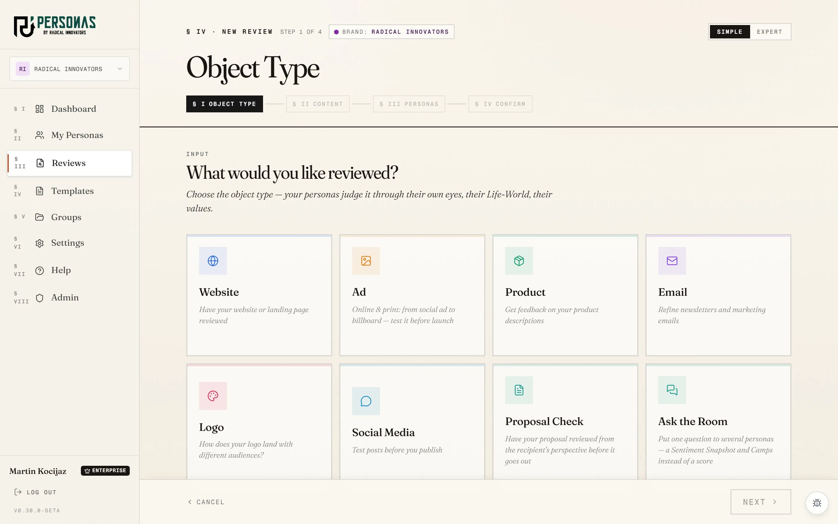This screenshot has height=524, width=838.
Task: Click the Reviews document-search icon
Action: pyautogui.click(x=40, y=163)
